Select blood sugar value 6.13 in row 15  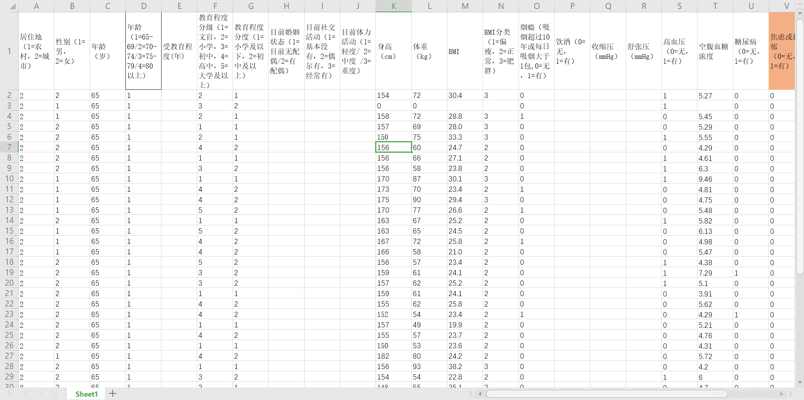[x=715, y=231]
